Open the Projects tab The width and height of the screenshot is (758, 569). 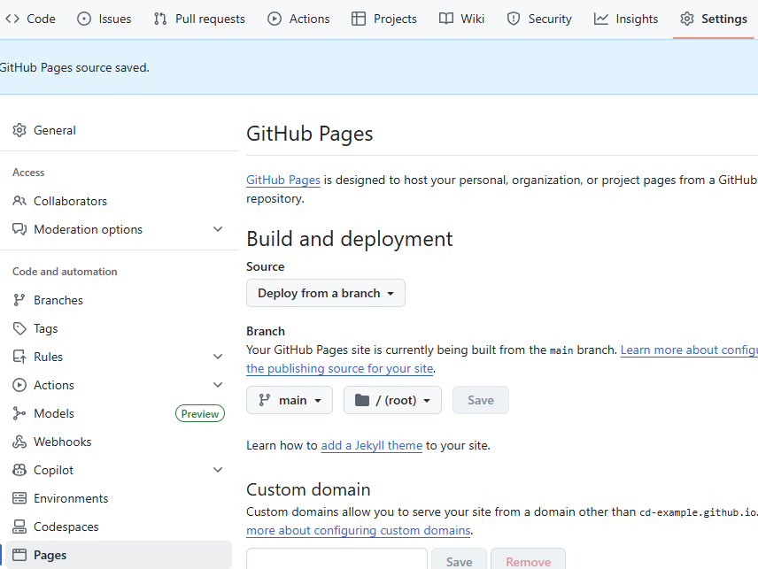[x=384, y=19]
